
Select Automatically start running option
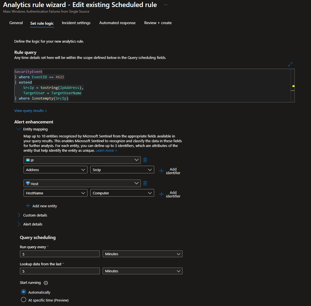point(24,292)
